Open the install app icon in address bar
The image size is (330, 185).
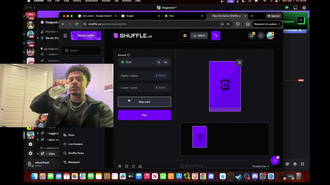tap(222, 24)
